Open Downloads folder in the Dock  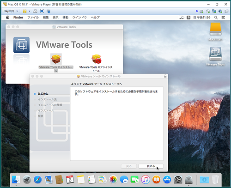(204, 180)
